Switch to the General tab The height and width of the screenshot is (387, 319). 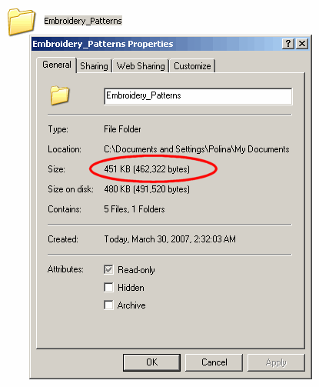tap(57, 65)
